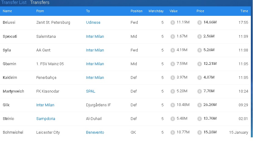Click the GK position cell
Viewport: 253px width, 141px height.
pos(133,132)
